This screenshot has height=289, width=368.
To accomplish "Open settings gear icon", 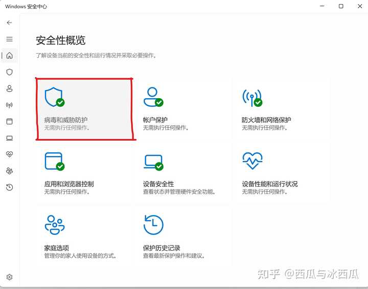I will (9, 277).
